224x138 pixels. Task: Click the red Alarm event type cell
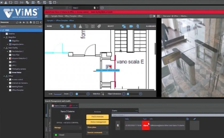[146, 125]
